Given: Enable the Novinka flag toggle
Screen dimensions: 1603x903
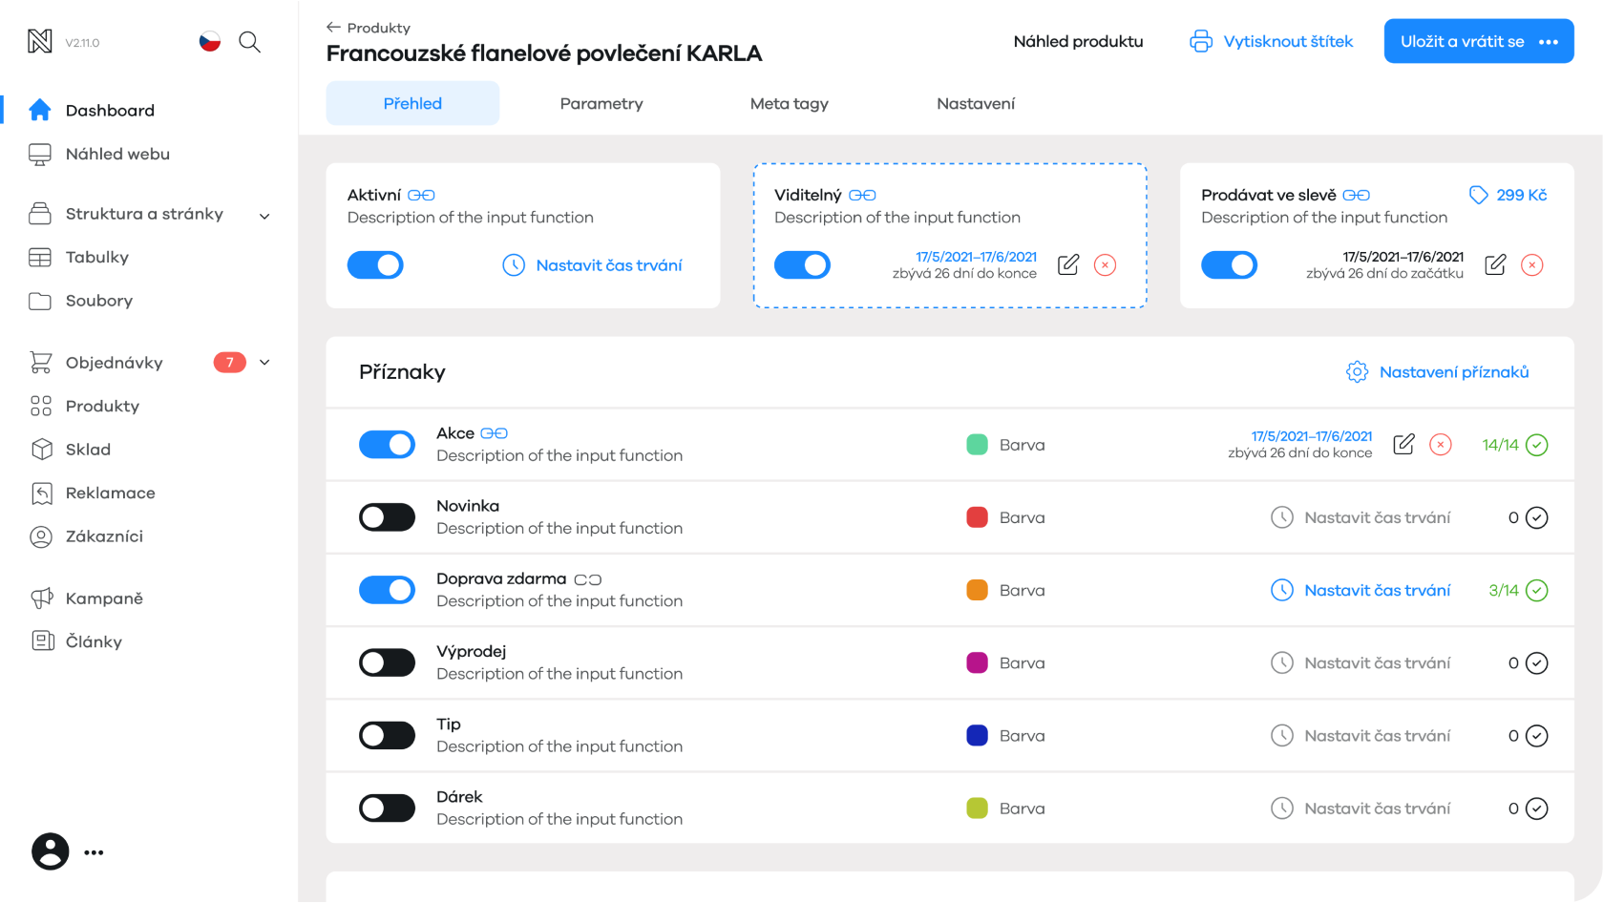Looking at the screenshot, I should click(x=387, y=517).
